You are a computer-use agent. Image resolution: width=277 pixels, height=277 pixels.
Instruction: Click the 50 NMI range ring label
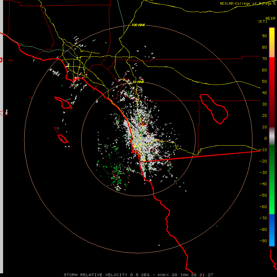(138, 82)
